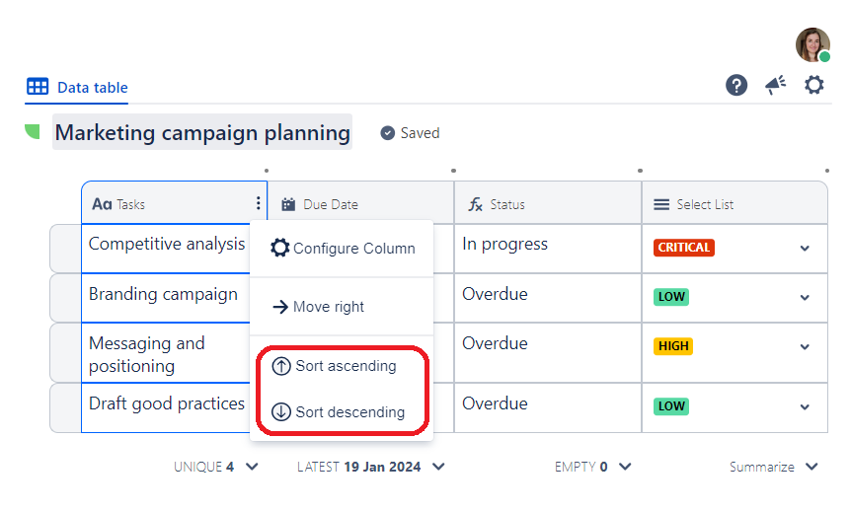Click the Select List column header icon
Viewport: 850px width, 512px height.
pyautogui.click(x=661, y=204)
